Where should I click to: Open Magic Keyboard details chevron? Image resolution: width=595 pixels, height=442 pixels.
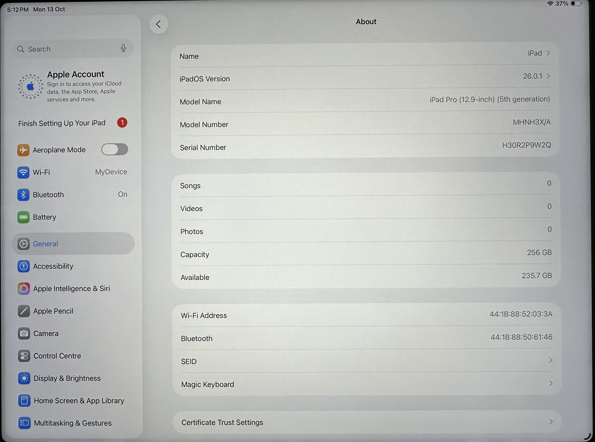(x=551, y=384)
